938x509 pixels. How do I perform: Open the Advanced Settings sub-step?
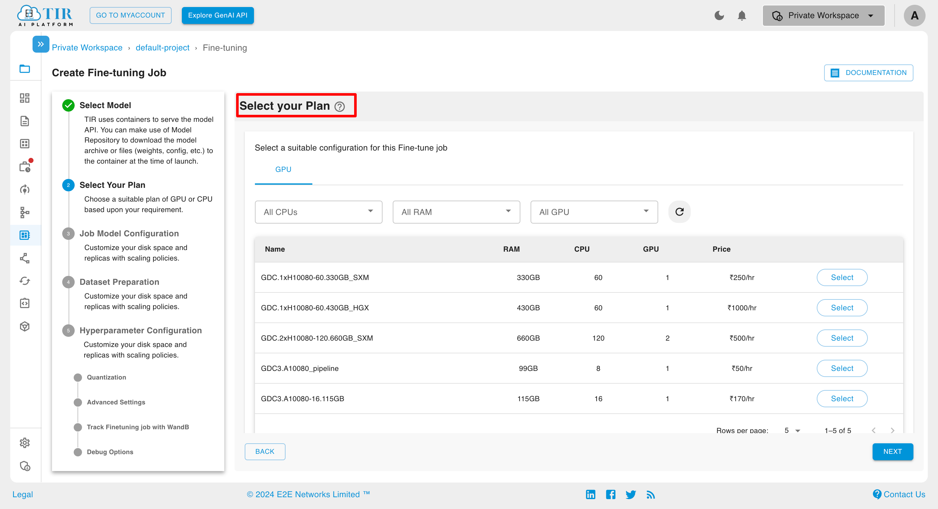(116, 402)
